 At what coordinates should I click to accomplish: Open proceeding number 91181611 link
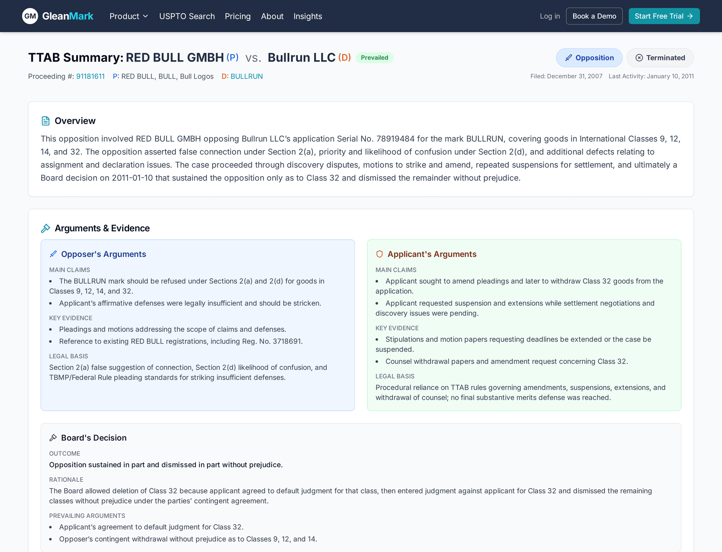(x=91, y=76)
